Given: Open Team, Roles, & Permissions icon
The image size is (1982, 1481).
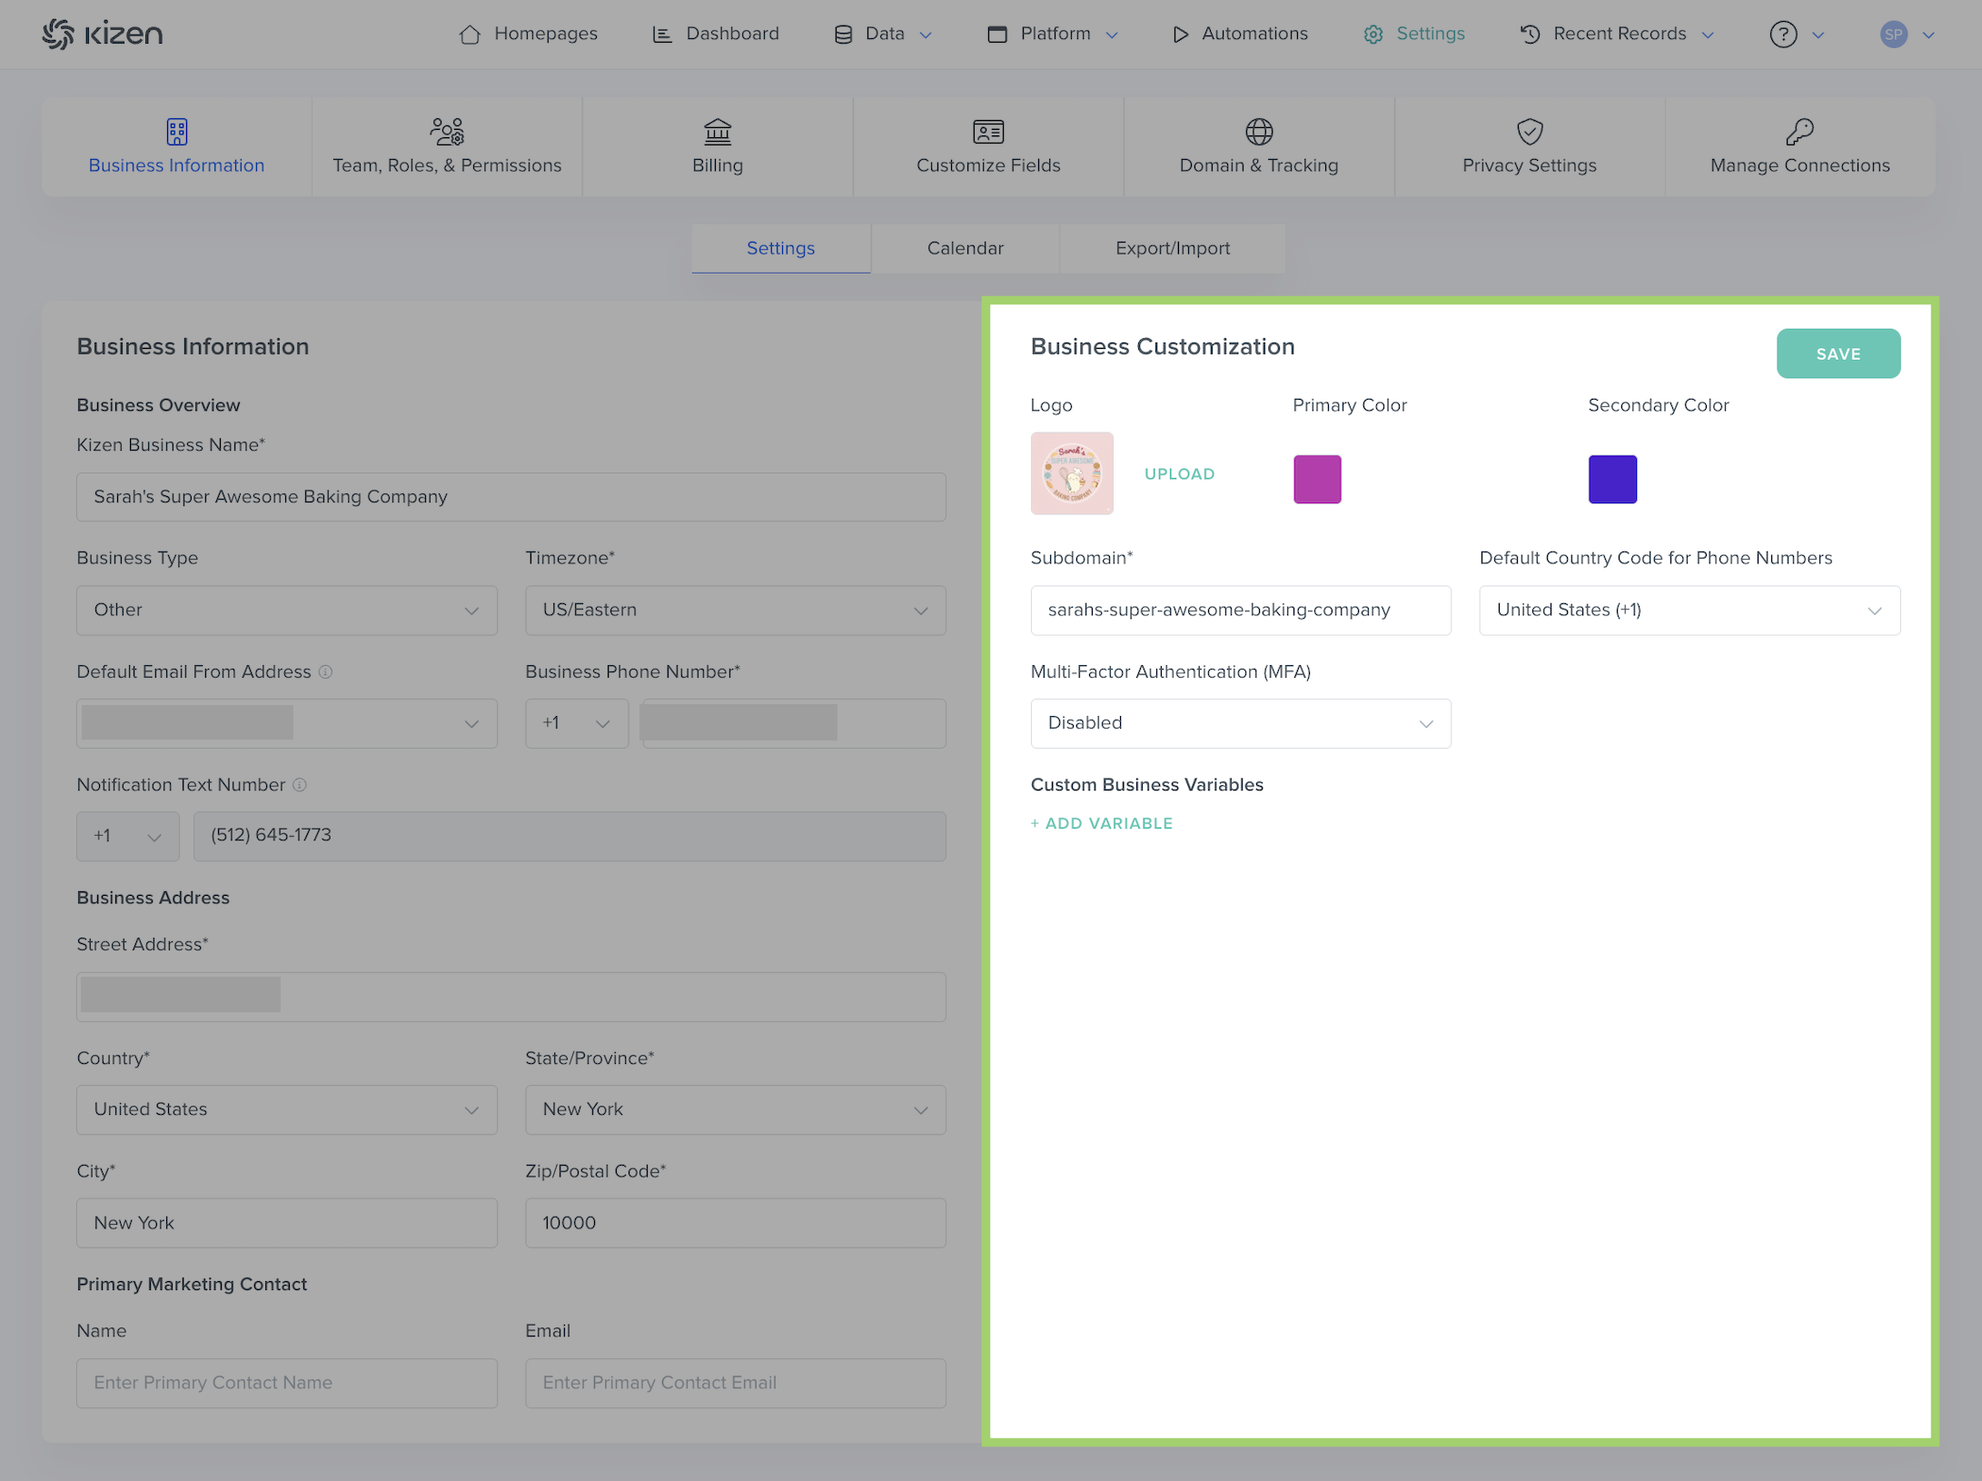Looking at the screenshot, I should 447,132.
